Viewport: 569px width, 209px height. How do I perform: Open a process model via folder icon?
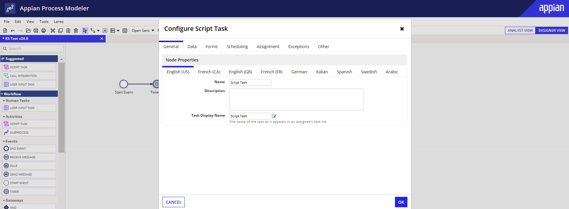click(28, 31)
